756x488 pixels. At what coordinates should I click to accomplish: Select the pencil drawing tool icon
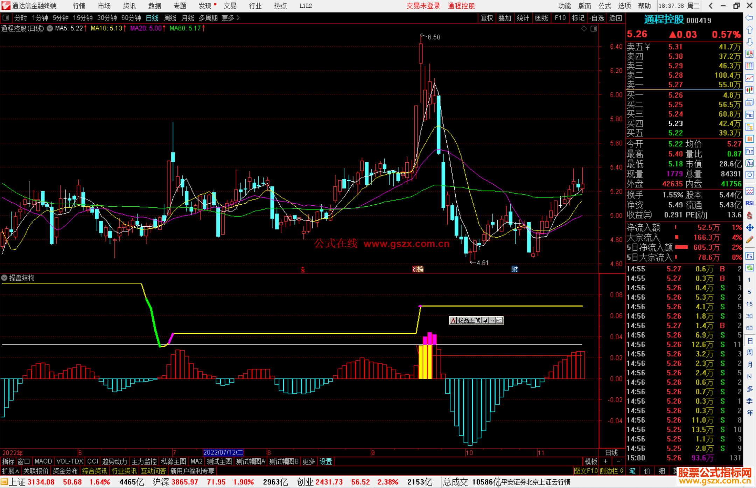[x=749, y=240]
